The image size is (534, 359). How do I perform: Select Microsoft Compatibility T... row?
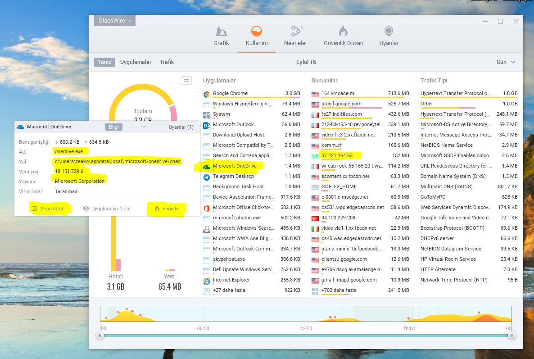click(x=252, y=145)
